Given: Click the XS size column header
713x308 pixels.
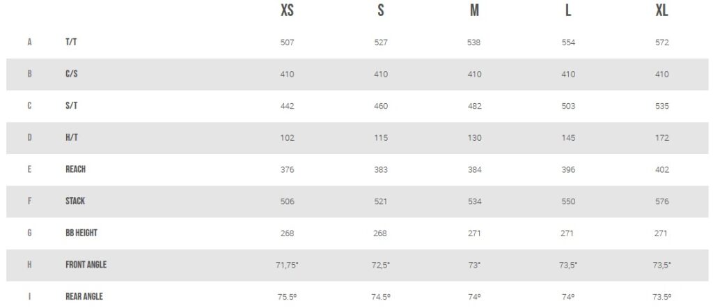Looking at the screenshot, I should pyautogui.click(x=287, y=11).
